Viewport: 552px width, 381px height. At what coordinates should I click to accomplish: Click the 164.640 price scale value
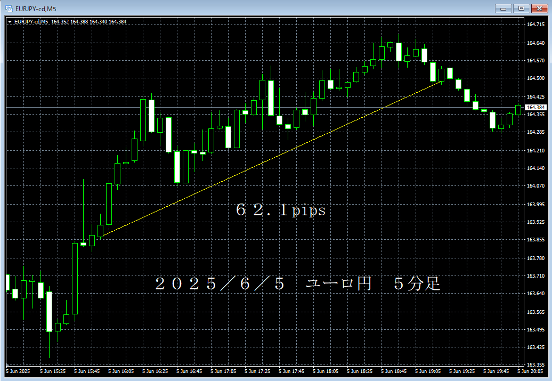pyautogui.click(x=535, y=43)
